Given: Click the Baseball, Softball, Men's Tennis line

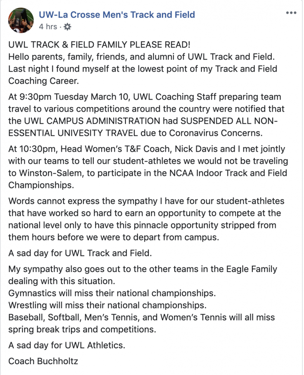Looking at the screenshot, I should 141,317.
